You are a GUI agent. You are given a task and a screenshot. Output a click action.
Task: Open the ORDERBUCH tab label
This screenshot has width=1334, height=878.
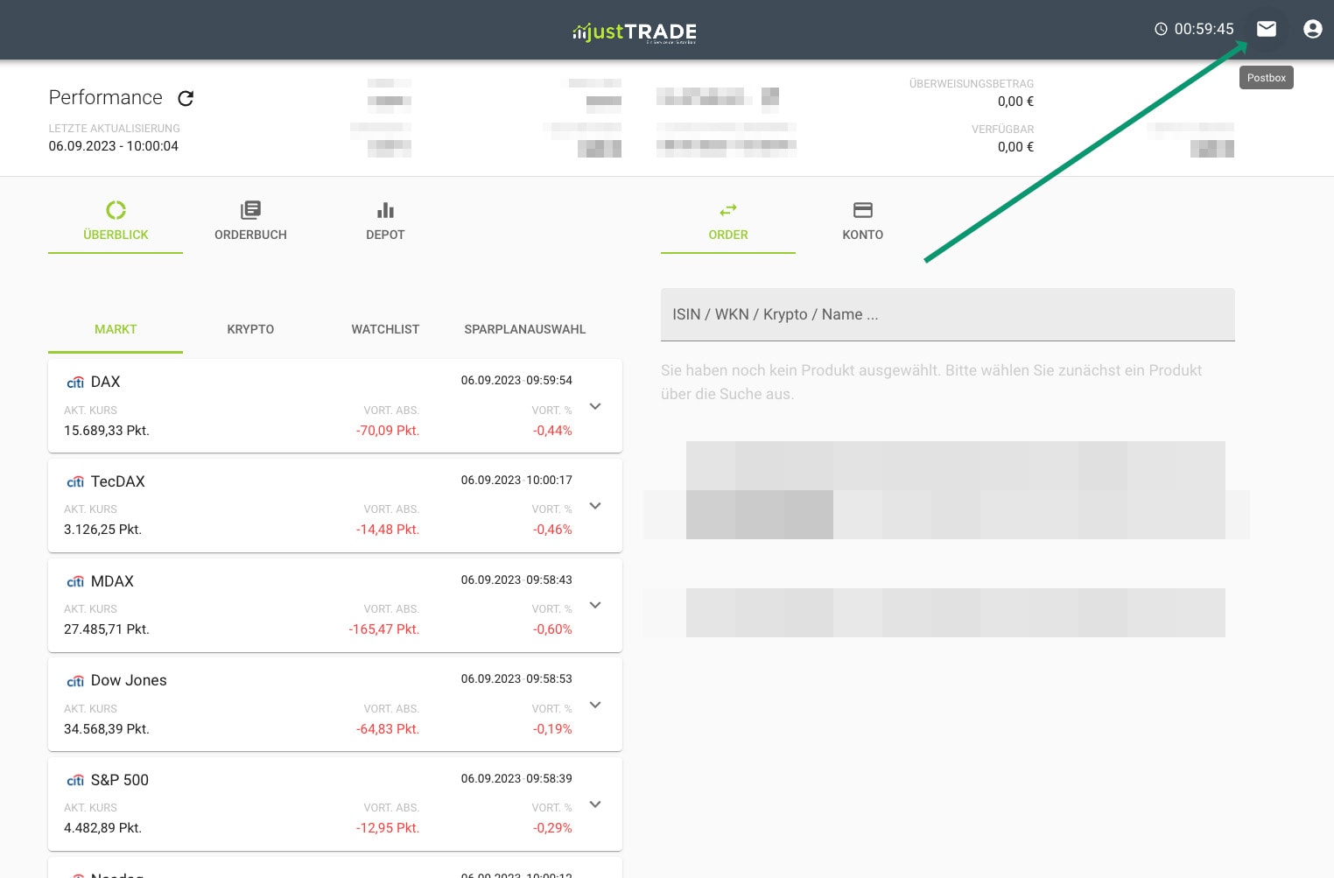click(250, 235)
